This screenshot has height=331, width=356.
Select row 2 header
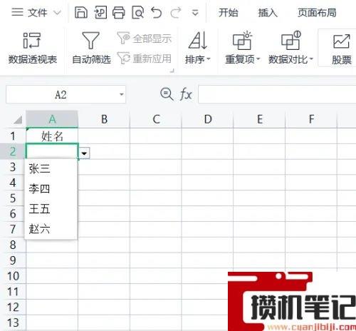[13, 151]
